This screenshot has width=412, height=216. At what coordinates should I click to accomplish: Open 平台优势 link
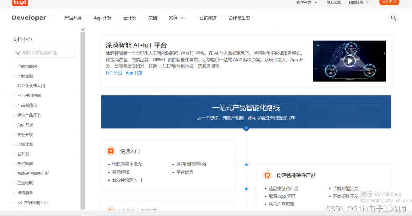coord(185,172)
